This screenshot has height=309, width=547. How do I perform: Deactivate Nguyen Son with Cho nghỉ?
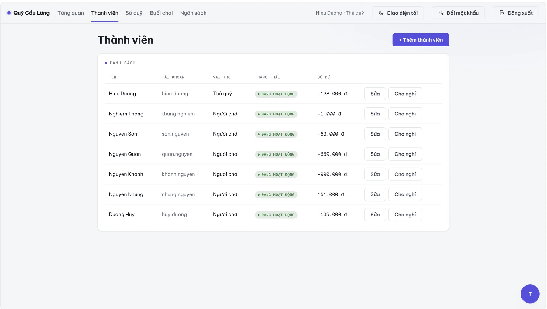pyautogui.click(x=405, y=134)
